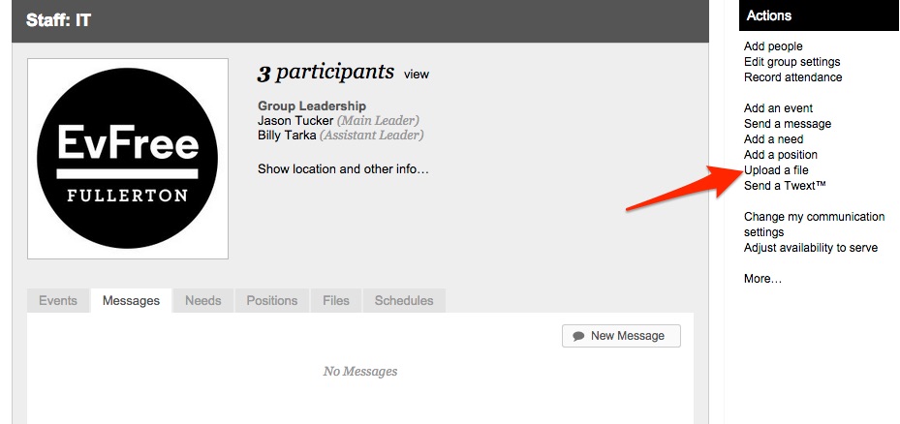Click Add a position link
Screen dimensions: 900x424
click(780, 155)
